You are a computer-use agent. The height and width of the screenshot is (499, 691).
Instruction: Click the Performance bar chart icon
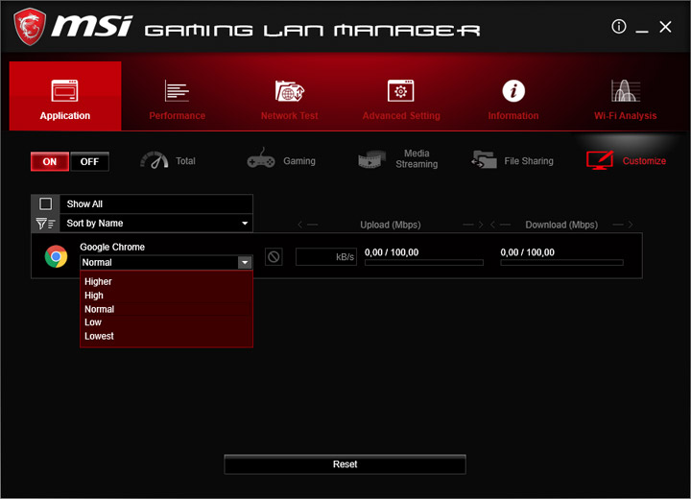pyautogui.click(x=177, y=91)
